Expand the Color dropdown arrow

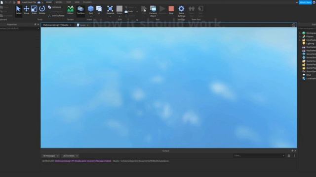click(x=119, y=16)
